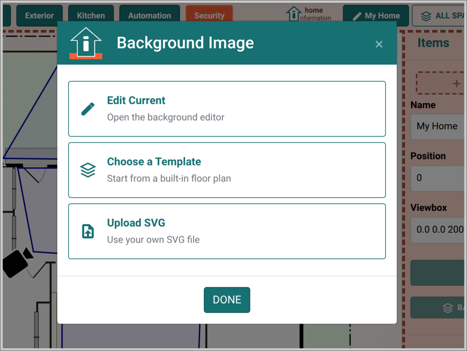Click the layers icon in the ALL SPACES button
Viewport: 467px width, 351px height.
tap(426, 16)
